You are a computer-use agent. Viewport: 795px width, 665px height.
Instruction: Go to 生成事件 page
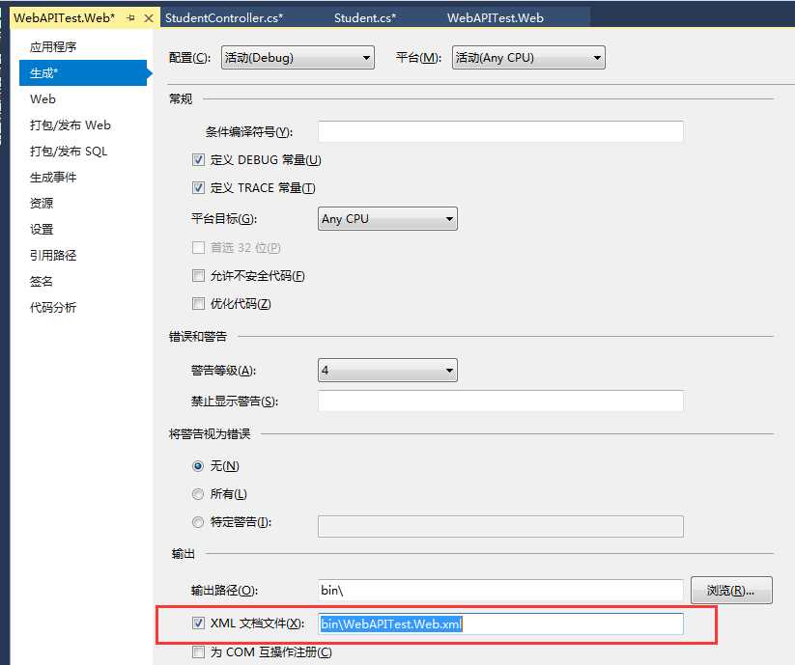click(x=53, y=178)
